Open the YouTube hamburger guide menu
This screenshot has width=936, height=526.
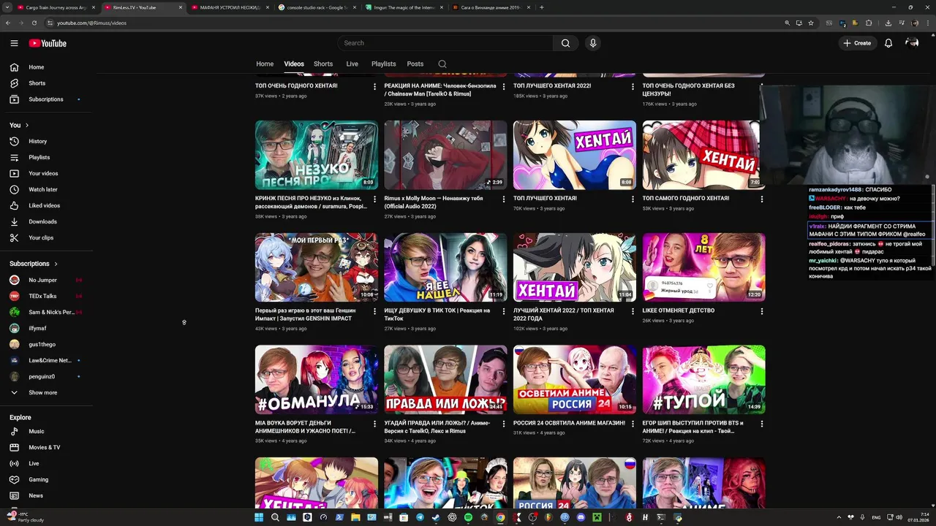point(14,43)
